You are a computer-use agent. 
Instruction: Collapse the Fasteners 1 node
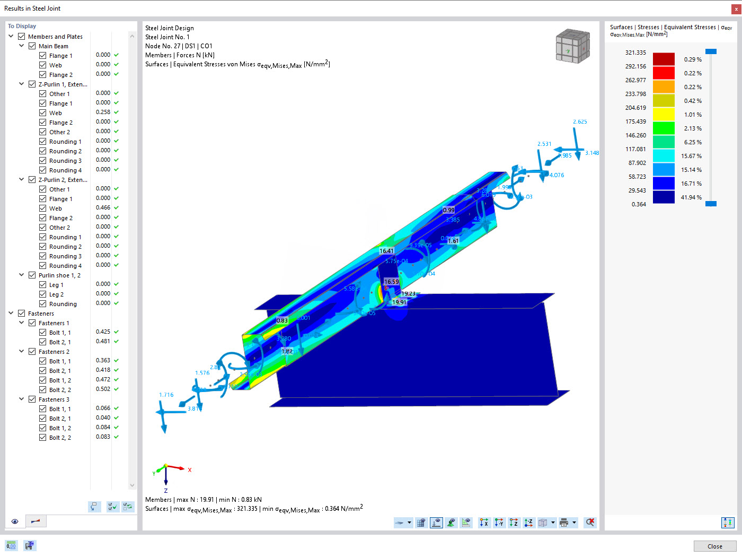22,323
